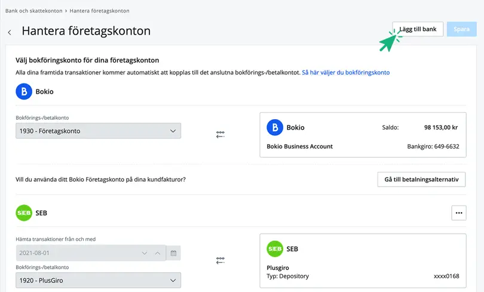Open the 1920 - PlusGiro dropdown
Image resolution: width=484 pixels, height=292 pixels.
(x=98, y=280)
